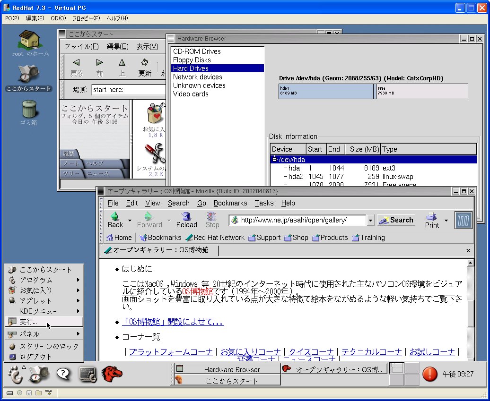490x401 pixels.
Task: Open the ゴミ箱 trash desktop icon
Action: click(x=29, y=109)
